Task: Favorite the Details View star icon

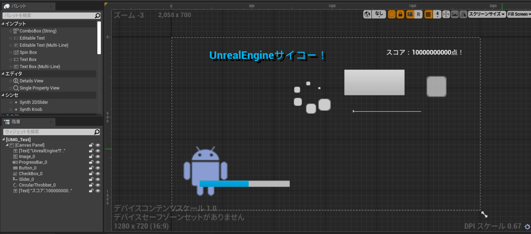Action: 11,81
